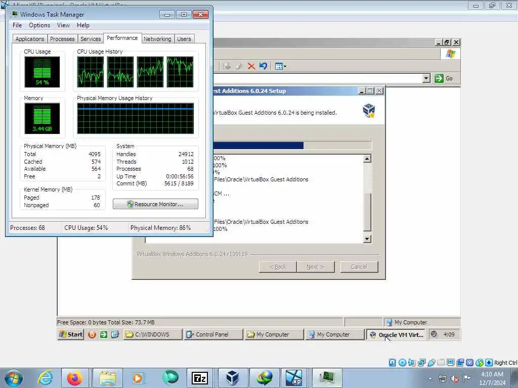Click the up arrow of the setup log scrollbar
The image size is (518, 388).
tap(367, 159)
